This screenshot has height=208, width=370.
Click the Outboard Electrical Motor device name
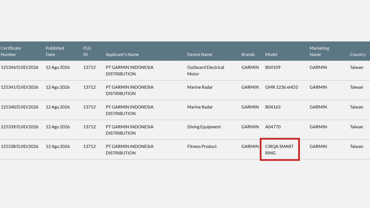(206, 70)
